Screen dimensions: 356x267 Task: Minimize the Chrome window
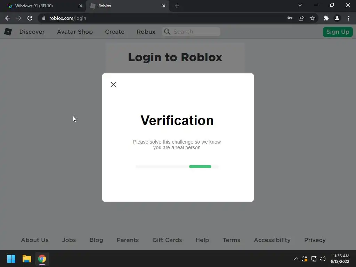[316, 5]
